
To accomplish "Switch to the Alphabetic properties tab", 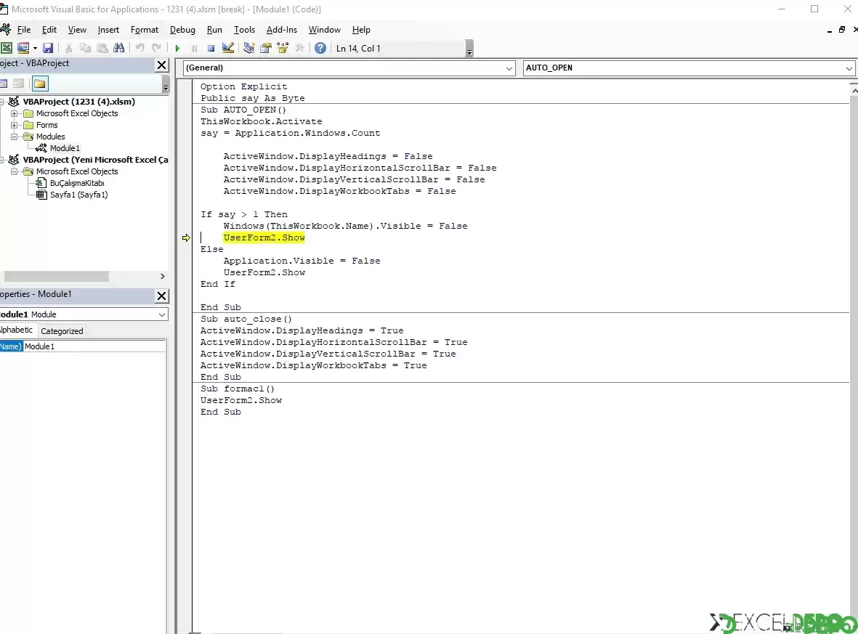I will [17, 330].
